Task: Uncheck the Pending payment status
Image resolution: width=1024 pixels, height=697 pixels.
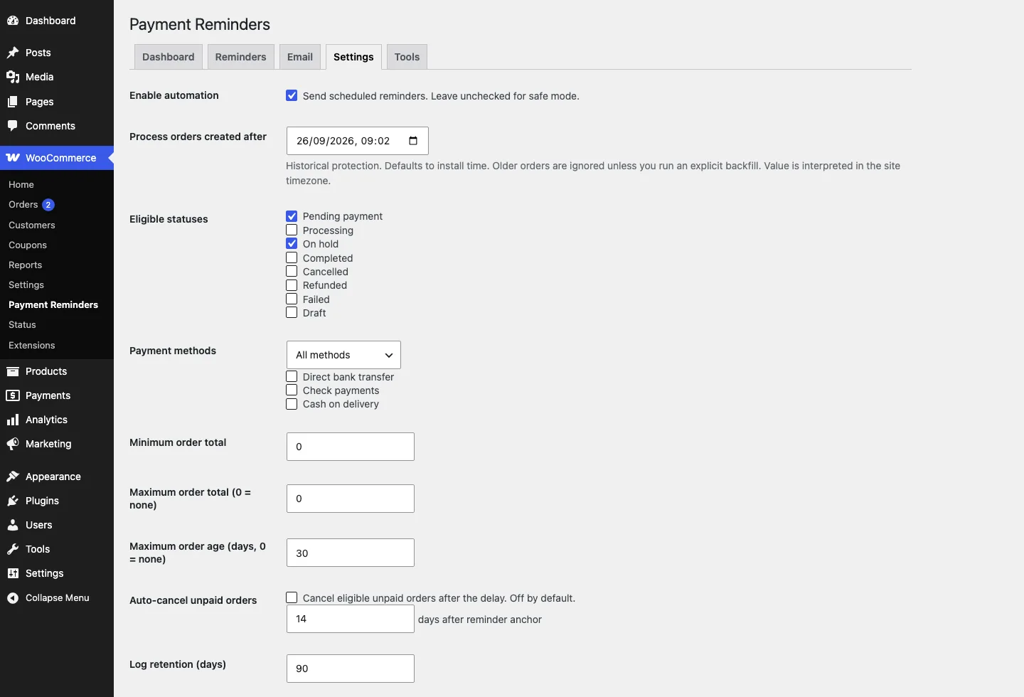Action: point(292,216)
